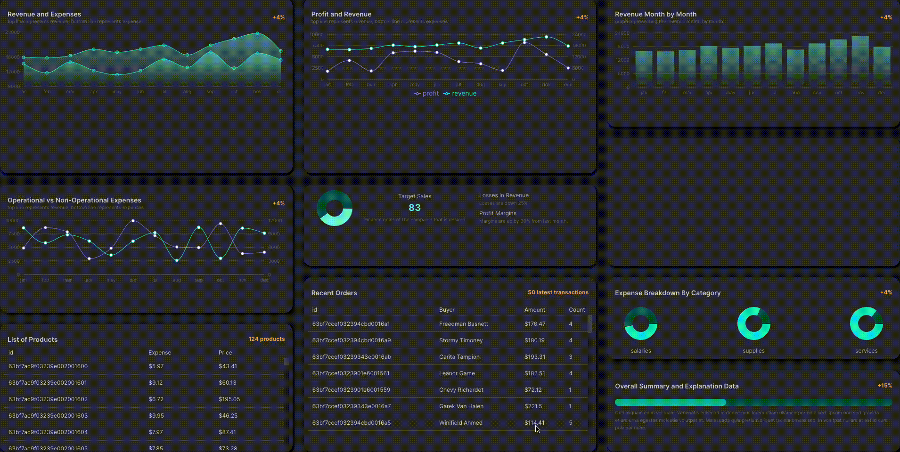Select the supplies donut chart
This screenshot has height=452, width=900.
pos(753,323)
